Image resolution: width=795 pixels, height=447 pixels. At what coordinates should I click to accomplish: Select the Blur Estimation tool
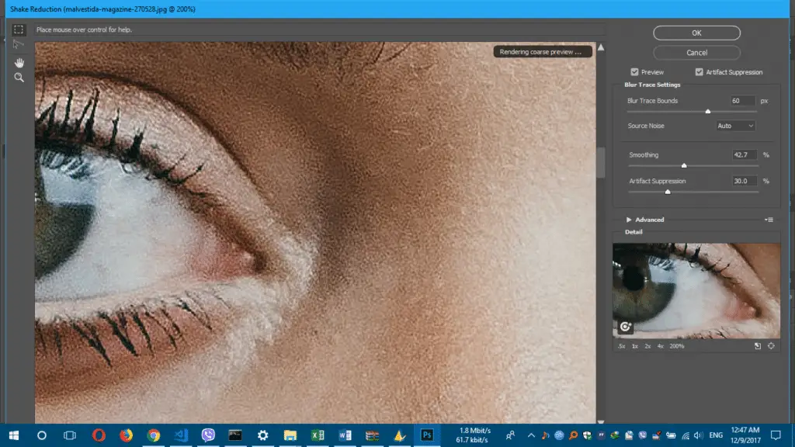coord(19,29)
